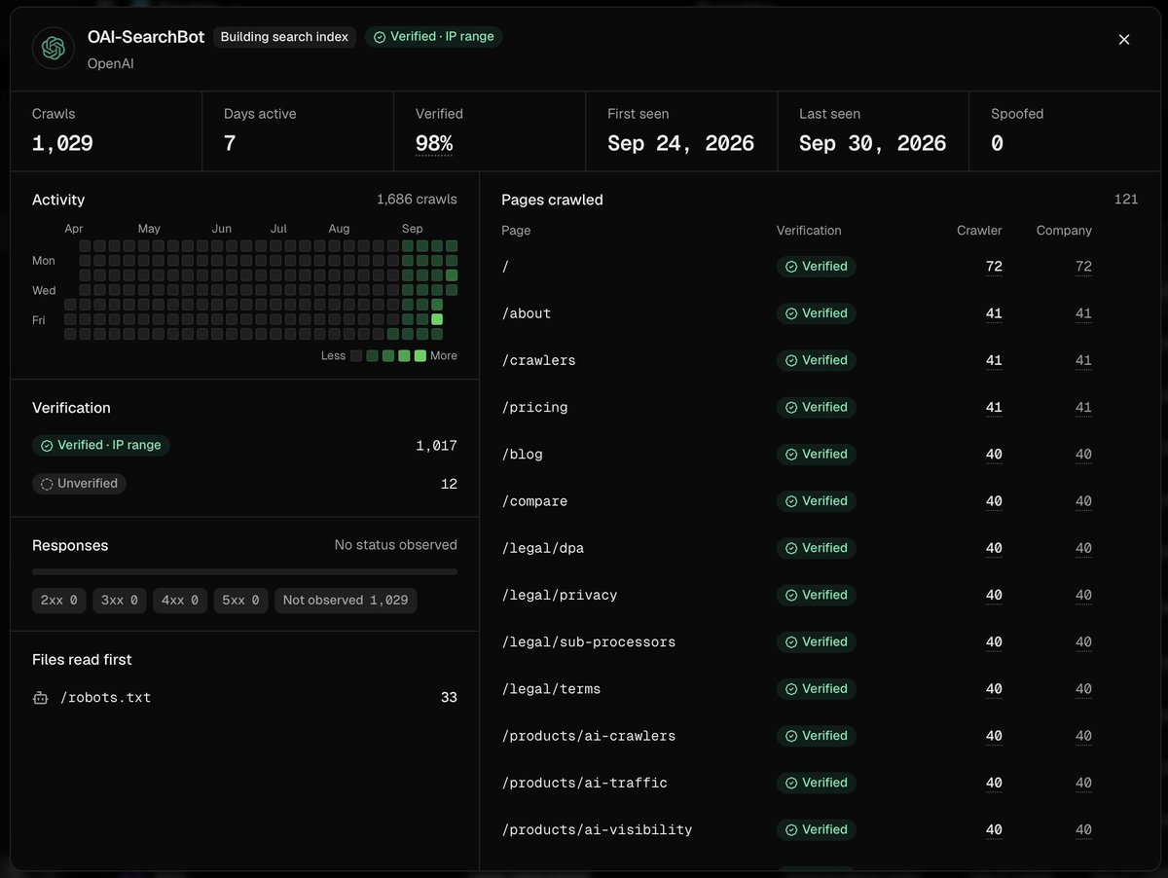Click the 12 unverified count

click(449, 484)
